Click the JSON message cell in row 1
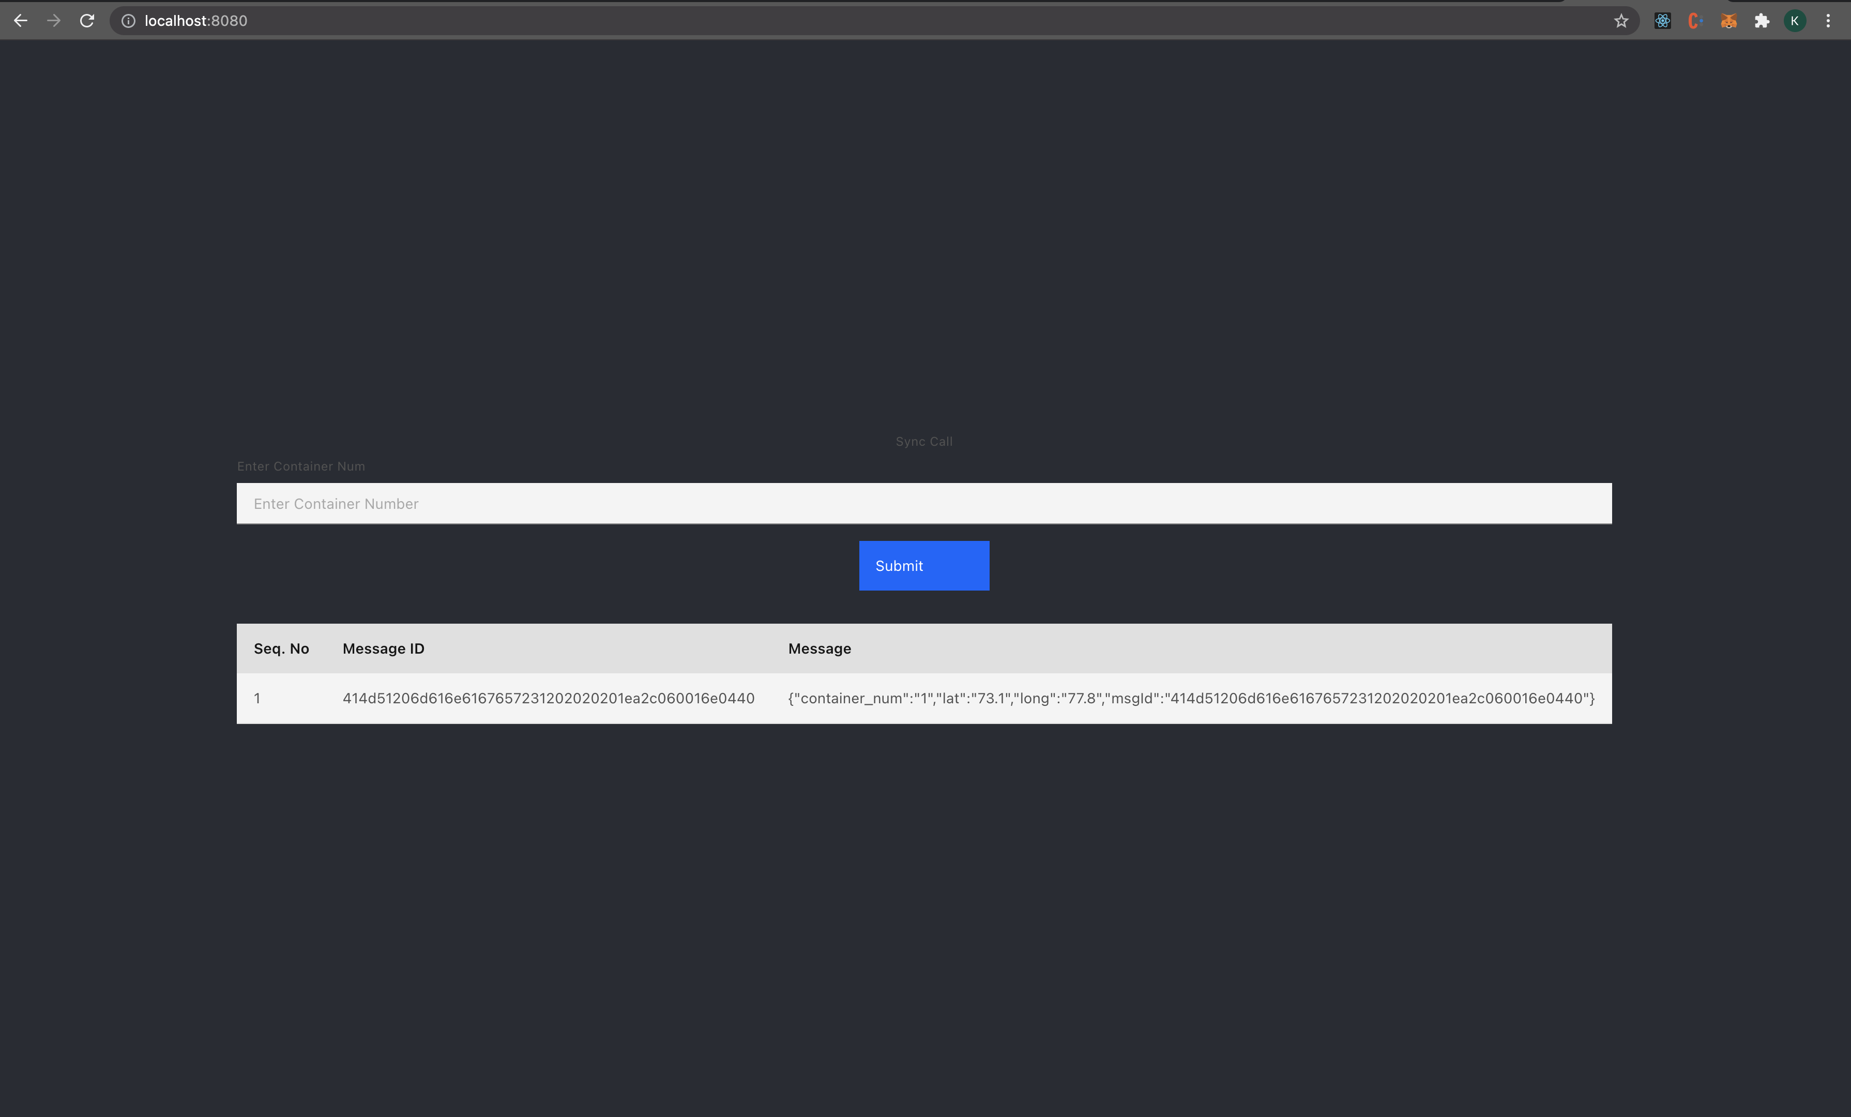 1191,699
